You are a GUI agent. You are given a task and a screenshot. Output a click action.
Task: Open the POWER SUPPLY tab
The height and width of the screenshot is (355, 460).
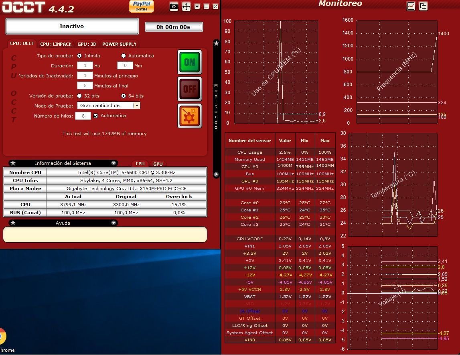[x=119, y=44]
